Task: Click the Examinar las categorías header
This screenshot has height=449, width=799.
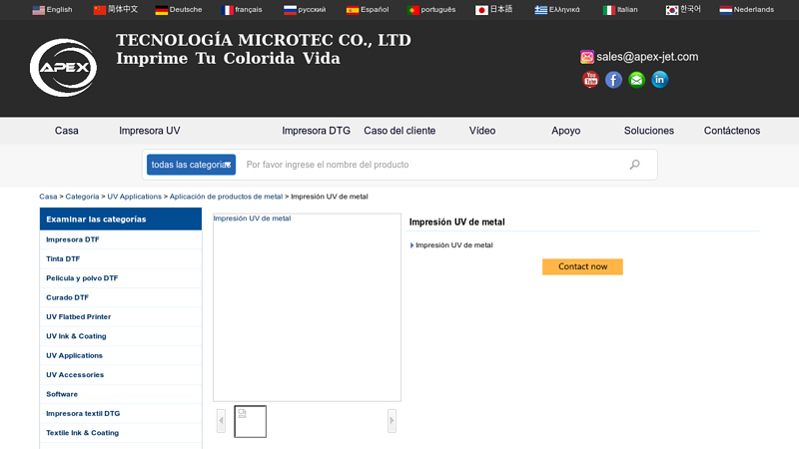Action: [121, 219]
